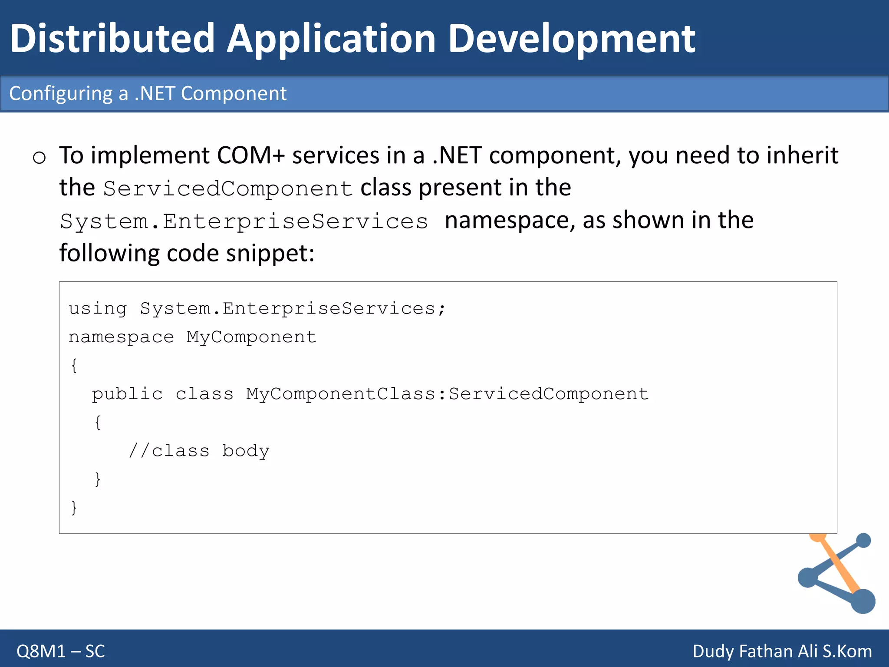Screen dimensions: 889x667
Task: Click the ServicedComponent base class in code
Action: click(x=548, y=394)
